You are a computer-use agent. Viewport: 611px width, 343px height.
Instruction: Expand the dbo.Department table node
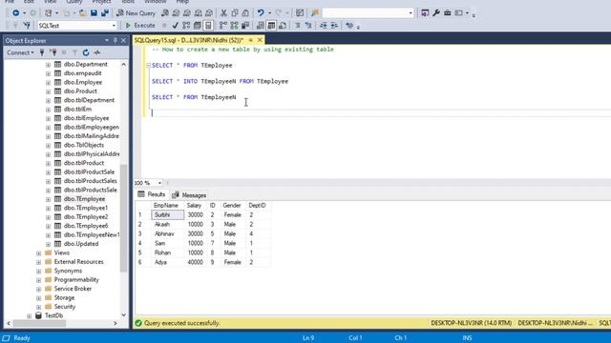[48, 65]
